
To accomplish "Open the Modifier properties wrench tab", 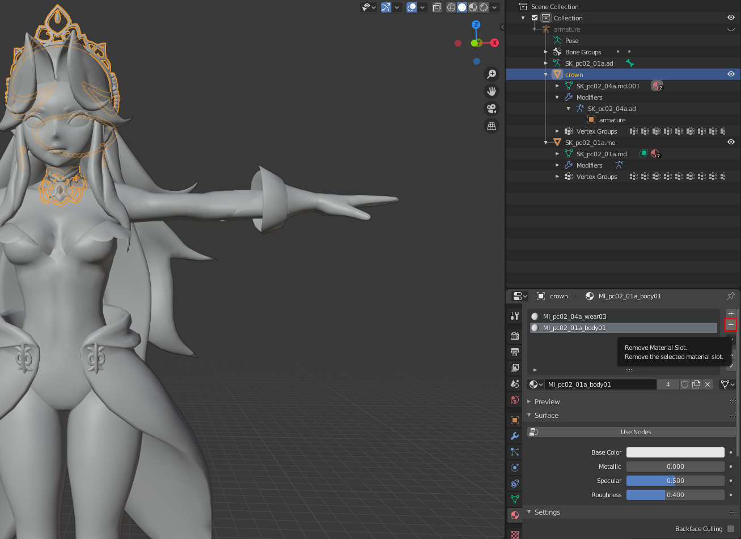I will pos(515,436).
